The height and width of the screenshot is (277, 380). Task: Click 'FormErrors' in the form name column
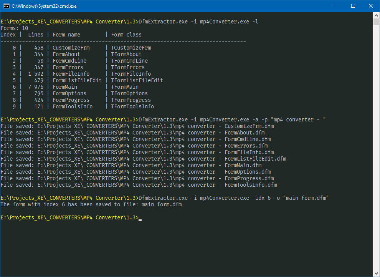coord(68,68)
